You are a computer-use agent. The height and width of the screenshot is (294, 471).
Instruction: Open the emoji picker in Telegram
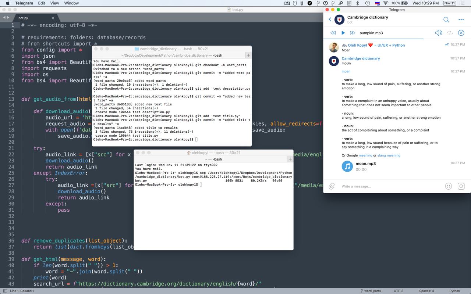(448, 186)
